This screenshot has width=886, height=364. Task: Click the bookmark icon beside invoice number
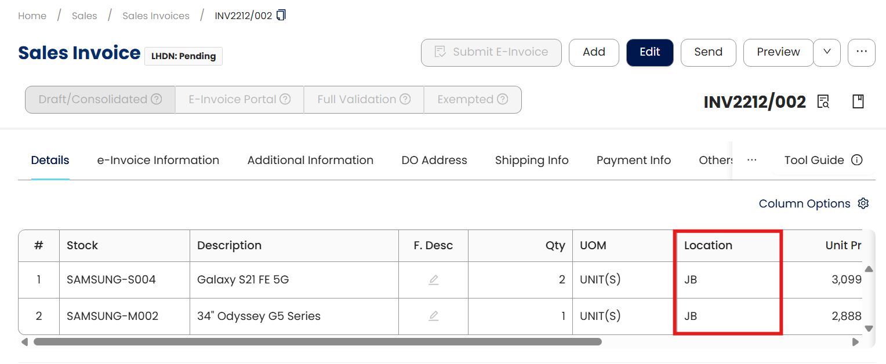coord(858,101)
